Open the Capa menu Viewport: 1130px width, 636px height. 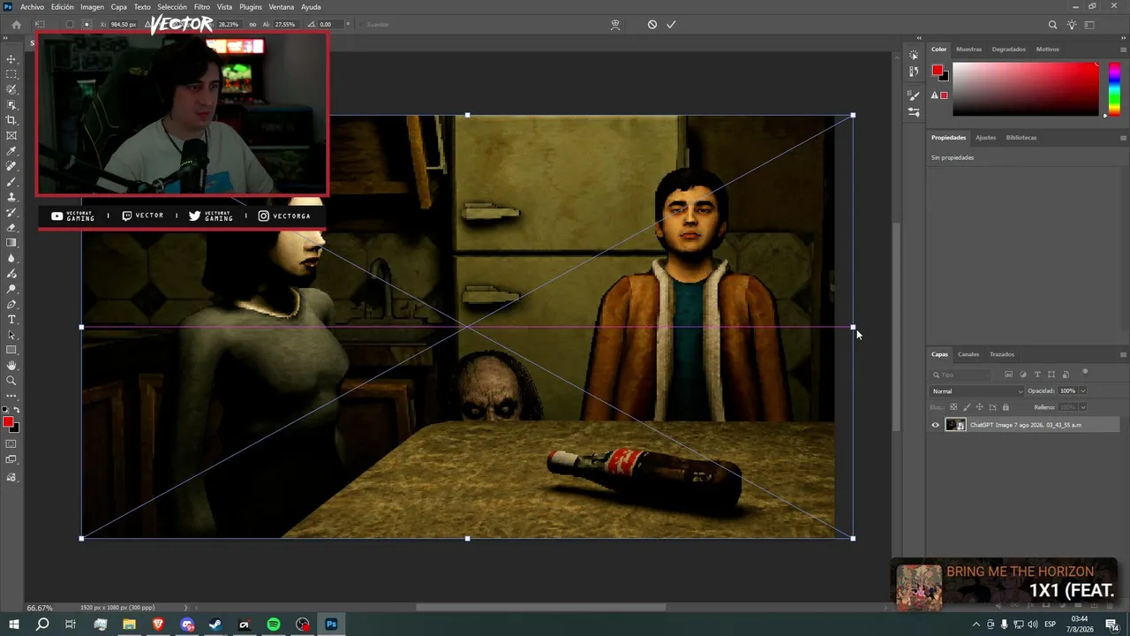click(x=118, y=7)
